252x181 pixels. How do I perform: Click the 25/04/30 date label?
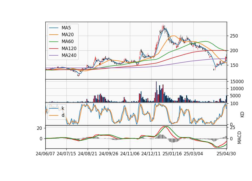click(x=226, y=154)
